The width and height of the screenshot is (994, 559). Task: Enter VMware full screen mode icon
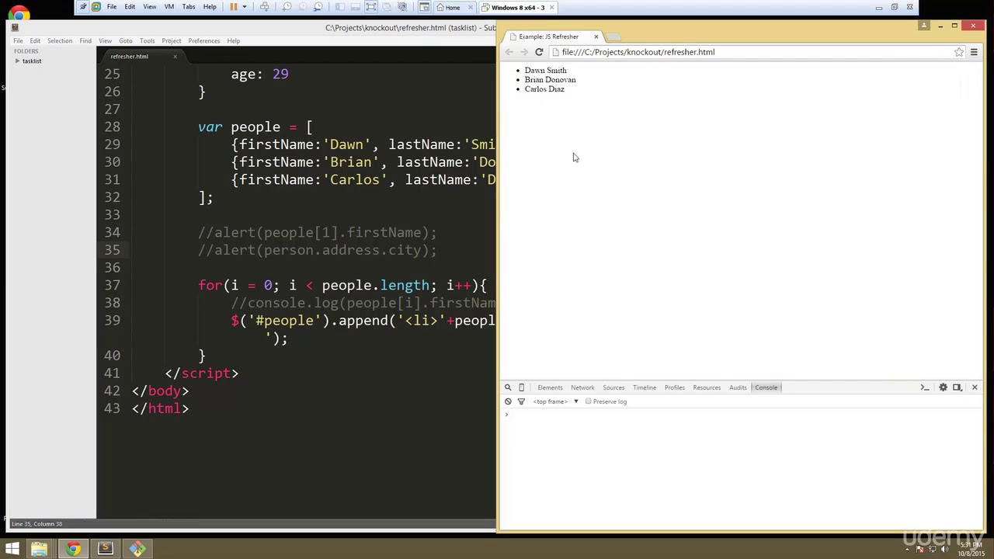[370, 7]
